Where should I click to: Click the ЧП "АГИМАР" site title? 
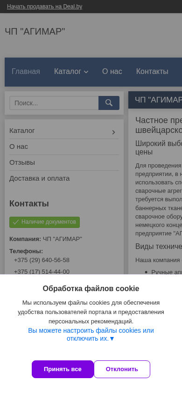click(35, 32)
